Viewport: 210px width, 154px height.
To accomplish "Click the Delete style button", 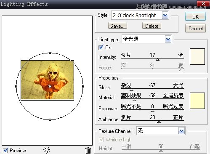I will pyautogui.click(x=152, y=26).
